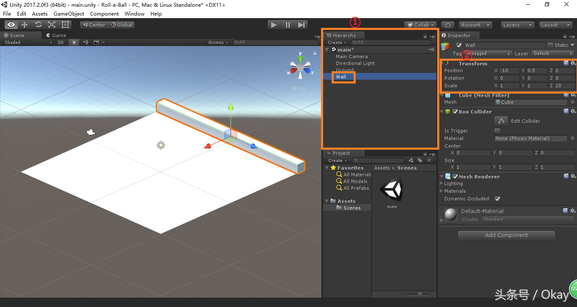Open the GameObject menu
This screenshot has height=307, width=577.
click(69, 13)
